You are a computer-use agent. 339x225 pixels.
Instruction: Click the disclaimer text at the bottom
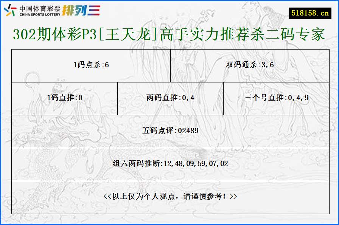click(x=169, y=196)
